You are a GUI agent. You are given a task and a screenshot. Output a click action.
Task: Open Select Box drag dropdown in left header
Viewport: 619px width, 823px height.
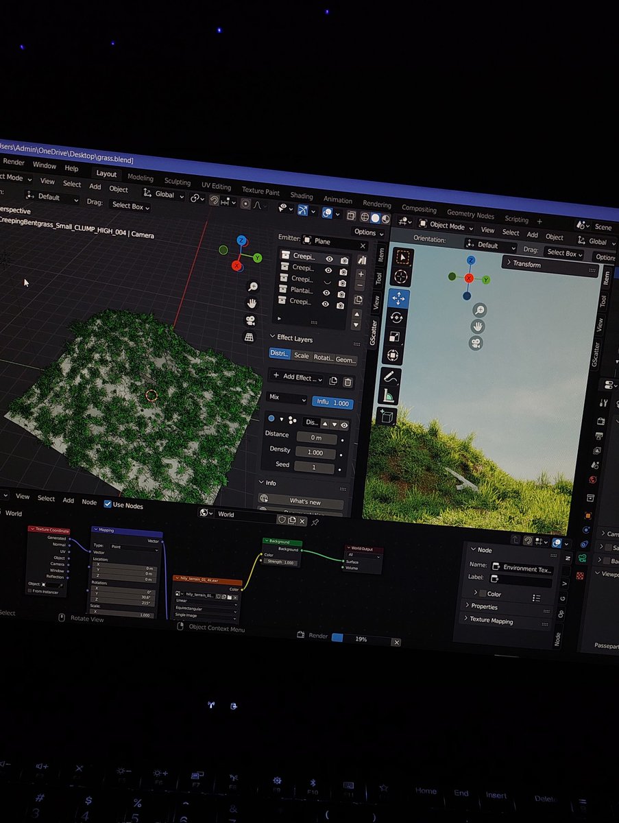point(130,206)
